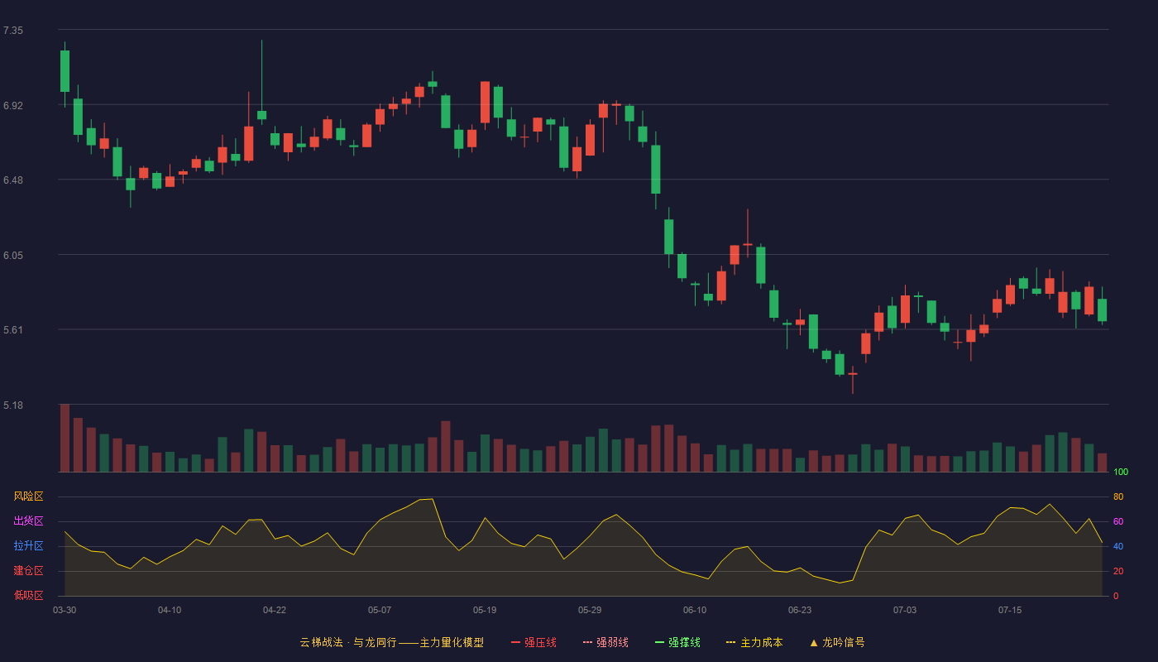The width and height of the screenshot is (1158, 662).
Task: Click the 80 indicator scale label
Action: coord(1118,496)
